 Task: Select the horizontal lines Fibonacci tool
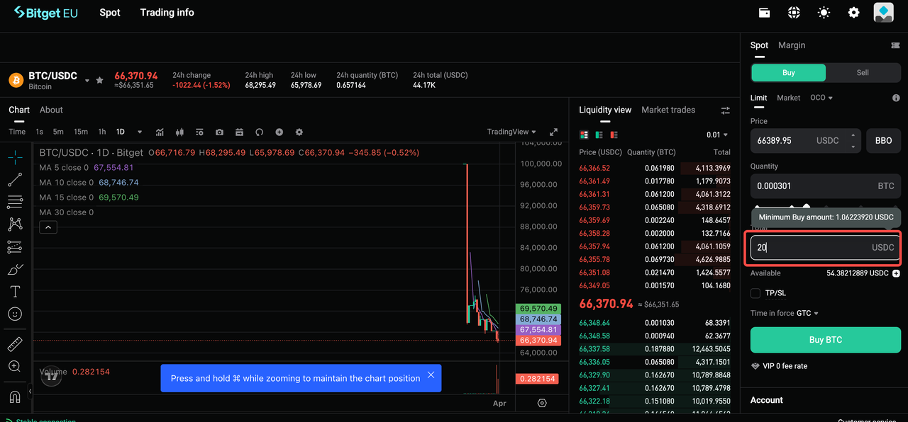click(15, 202)
